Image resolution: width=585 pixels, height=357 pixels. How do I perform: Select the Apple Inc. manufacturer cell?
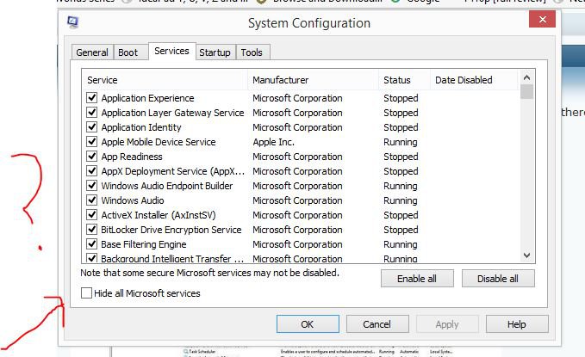coord(273,142)
